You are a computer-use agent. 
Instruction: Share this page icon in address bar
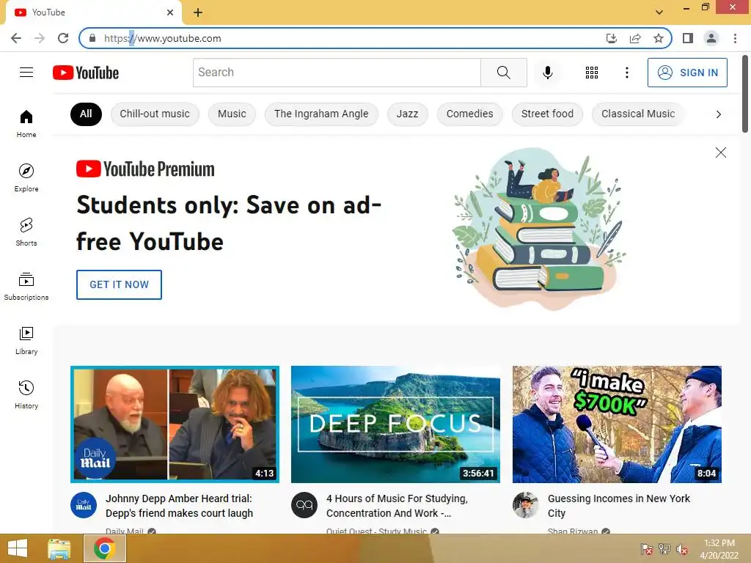coord(635,38)
